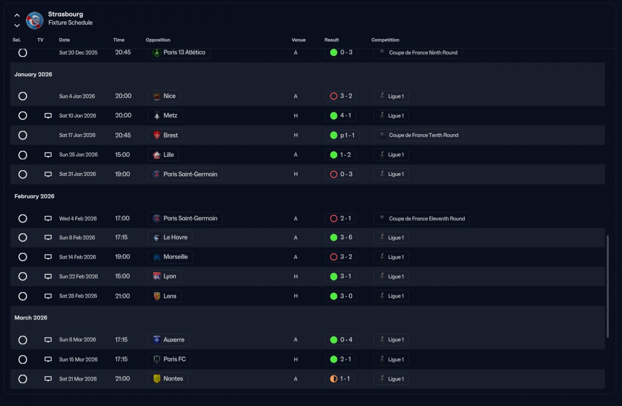Click the Competition column header
This screenshot has width=622, height=406.
pos(385,40)
